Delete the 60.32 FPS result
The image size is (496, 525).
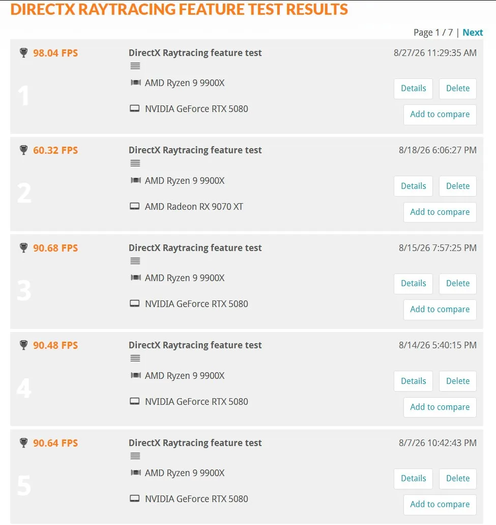click(x=457, y=186)
